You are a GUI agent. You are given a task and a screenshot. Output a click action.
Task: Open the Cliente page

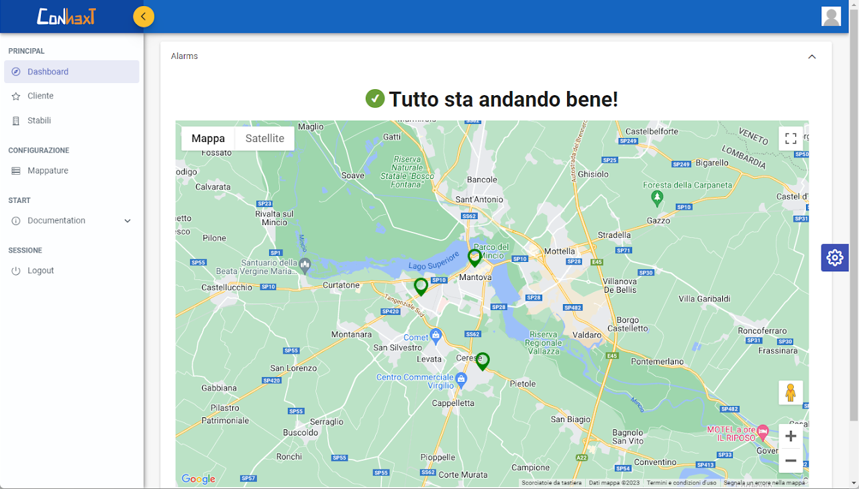coord(40,96)
